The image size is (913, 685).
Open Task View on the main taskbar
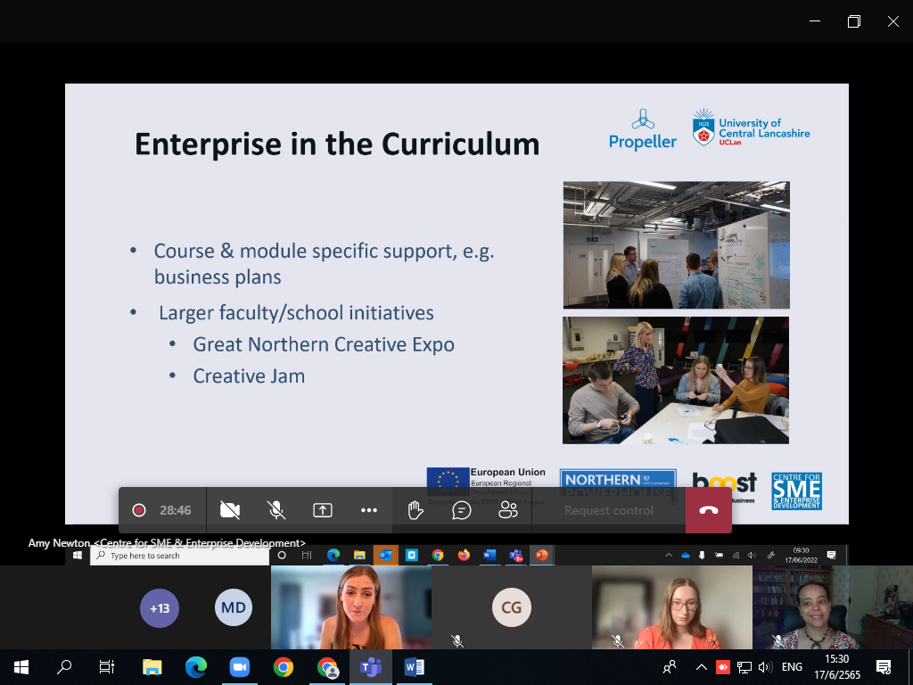(x=107, y=667)
